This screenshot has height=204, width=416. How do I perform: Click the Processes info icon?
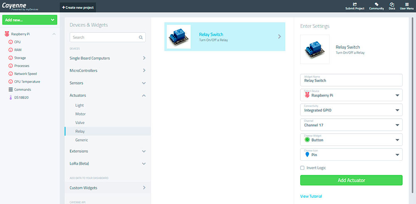point(11,66)
